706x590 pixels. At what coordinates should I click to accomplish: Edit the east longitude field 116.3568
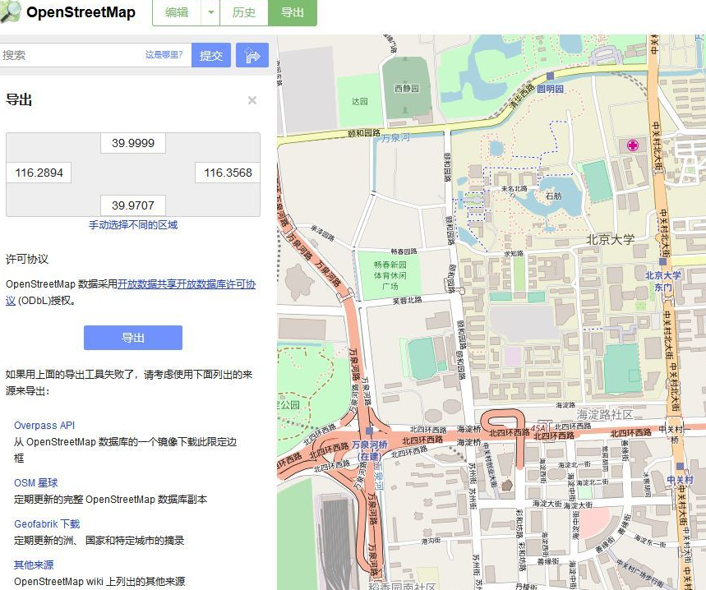point(228,173)
